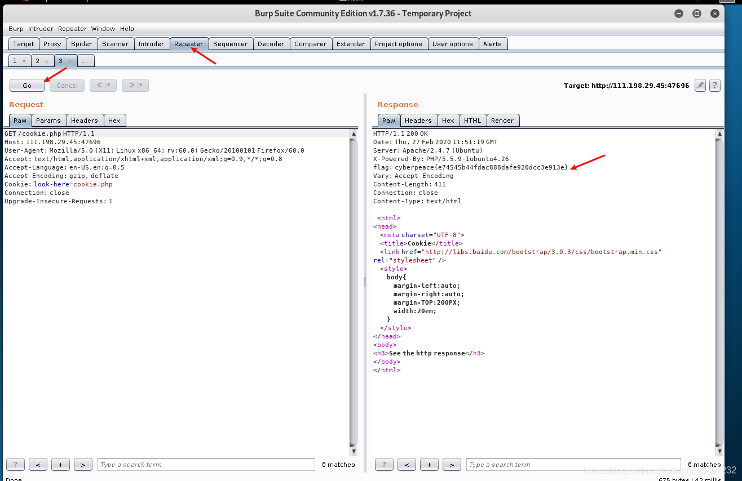Go to next match in the Request search

[x=83, y=465]
